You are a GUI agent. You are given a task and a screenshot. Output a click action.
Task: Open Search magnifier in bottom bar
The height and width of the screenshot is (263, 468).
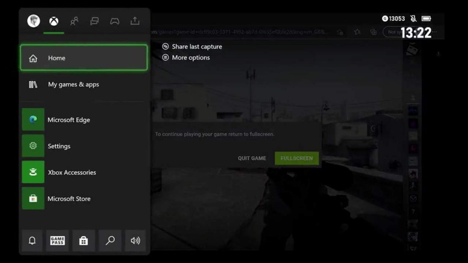pyautogui.click(x=110, y=241)
